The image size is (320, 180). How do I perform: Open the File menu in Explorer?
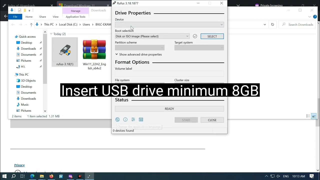point(15,17)
